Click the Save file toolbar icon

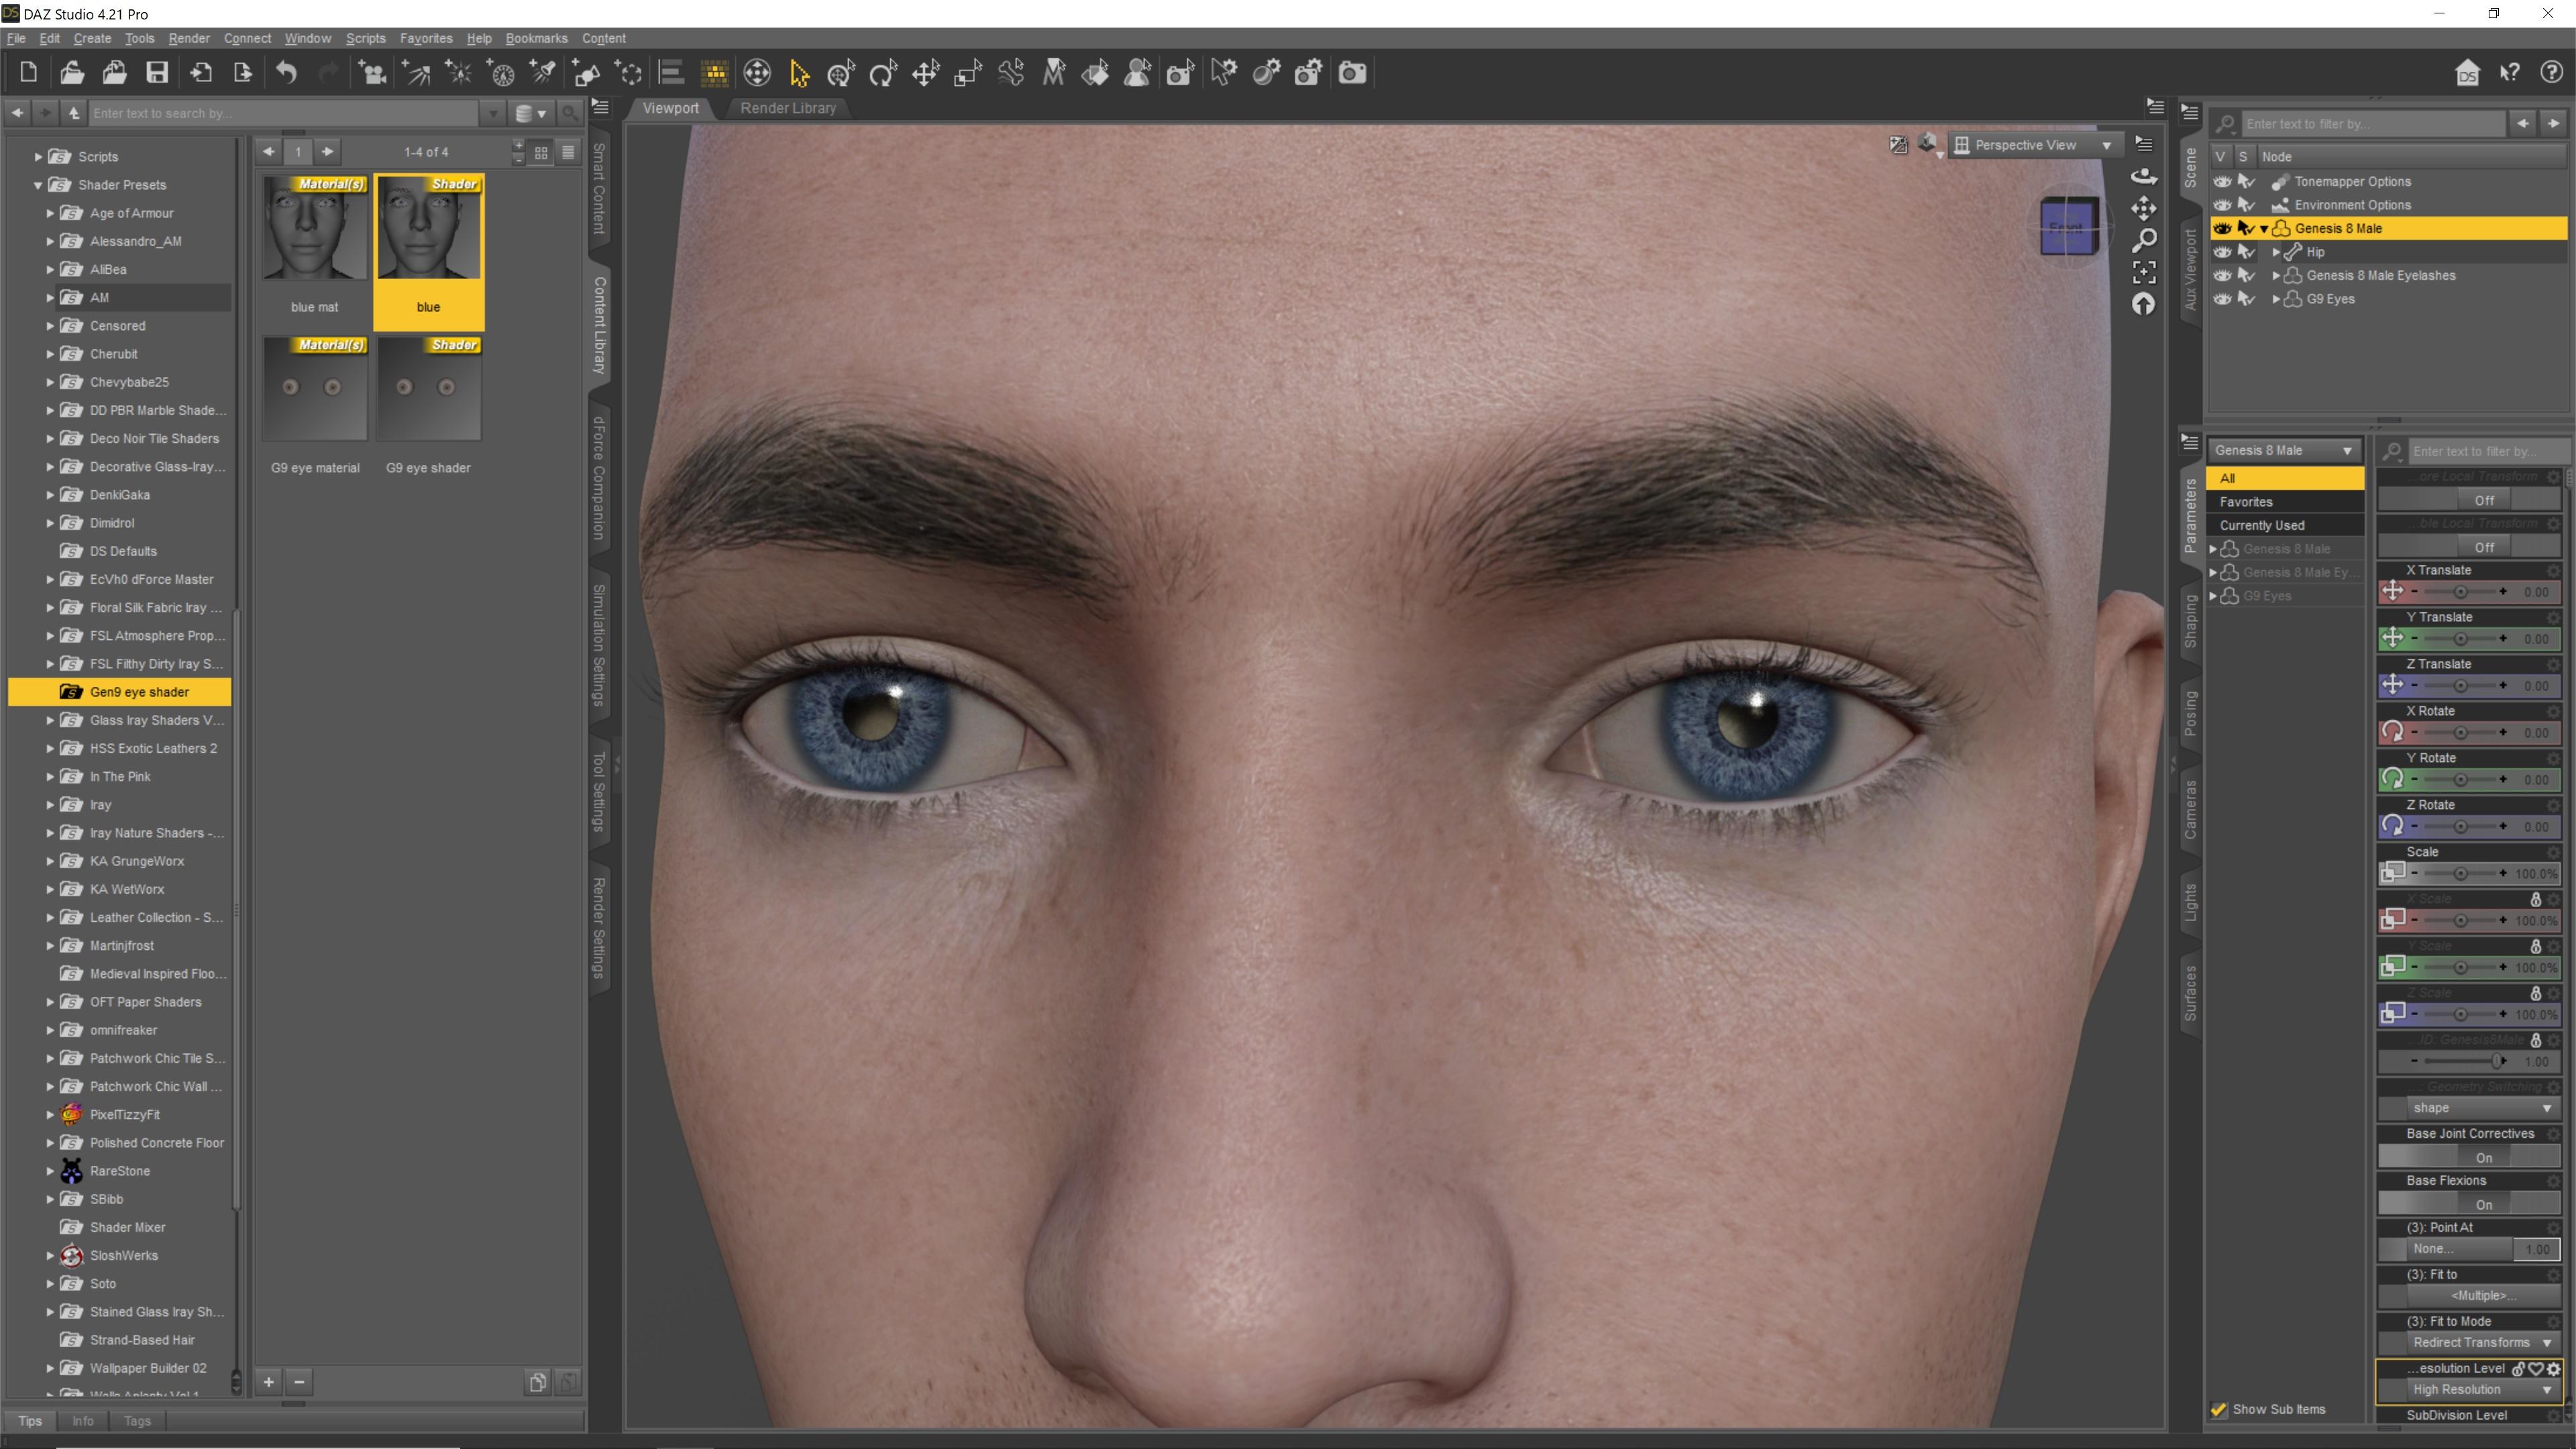pyautogui.click(x=157, y=72)
